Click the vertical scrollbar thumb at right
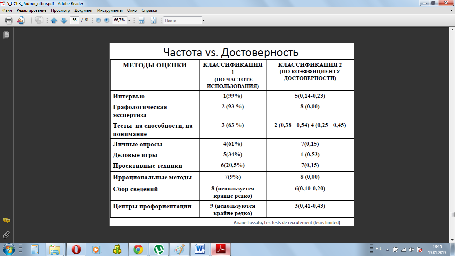 (452, 215)
